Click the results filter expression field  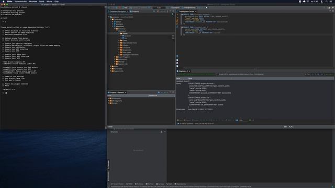point(261,74)
